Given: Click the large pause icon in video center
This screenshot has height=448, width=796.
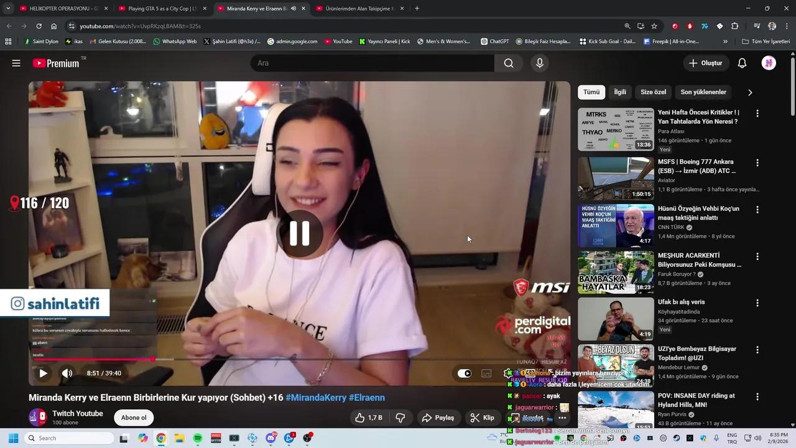Looking at the screenshot, I should pyautogui.click(x=299, y=233).
